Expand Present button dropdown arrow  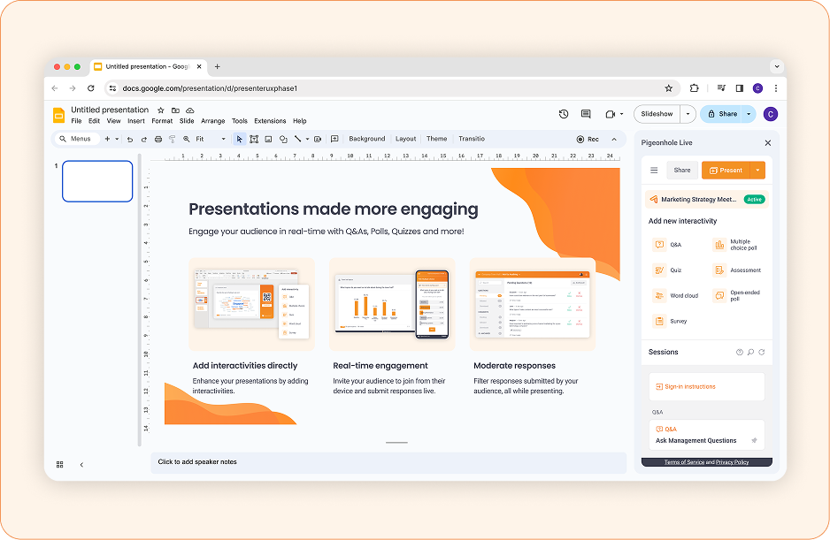click(x=757, y=171)
